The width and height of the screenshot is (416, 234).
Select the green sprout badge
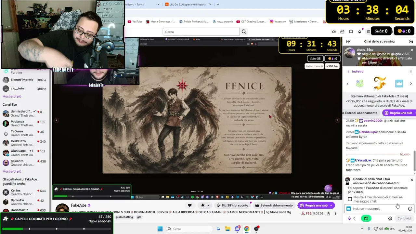pyautogui.click(x=359, y=84)
